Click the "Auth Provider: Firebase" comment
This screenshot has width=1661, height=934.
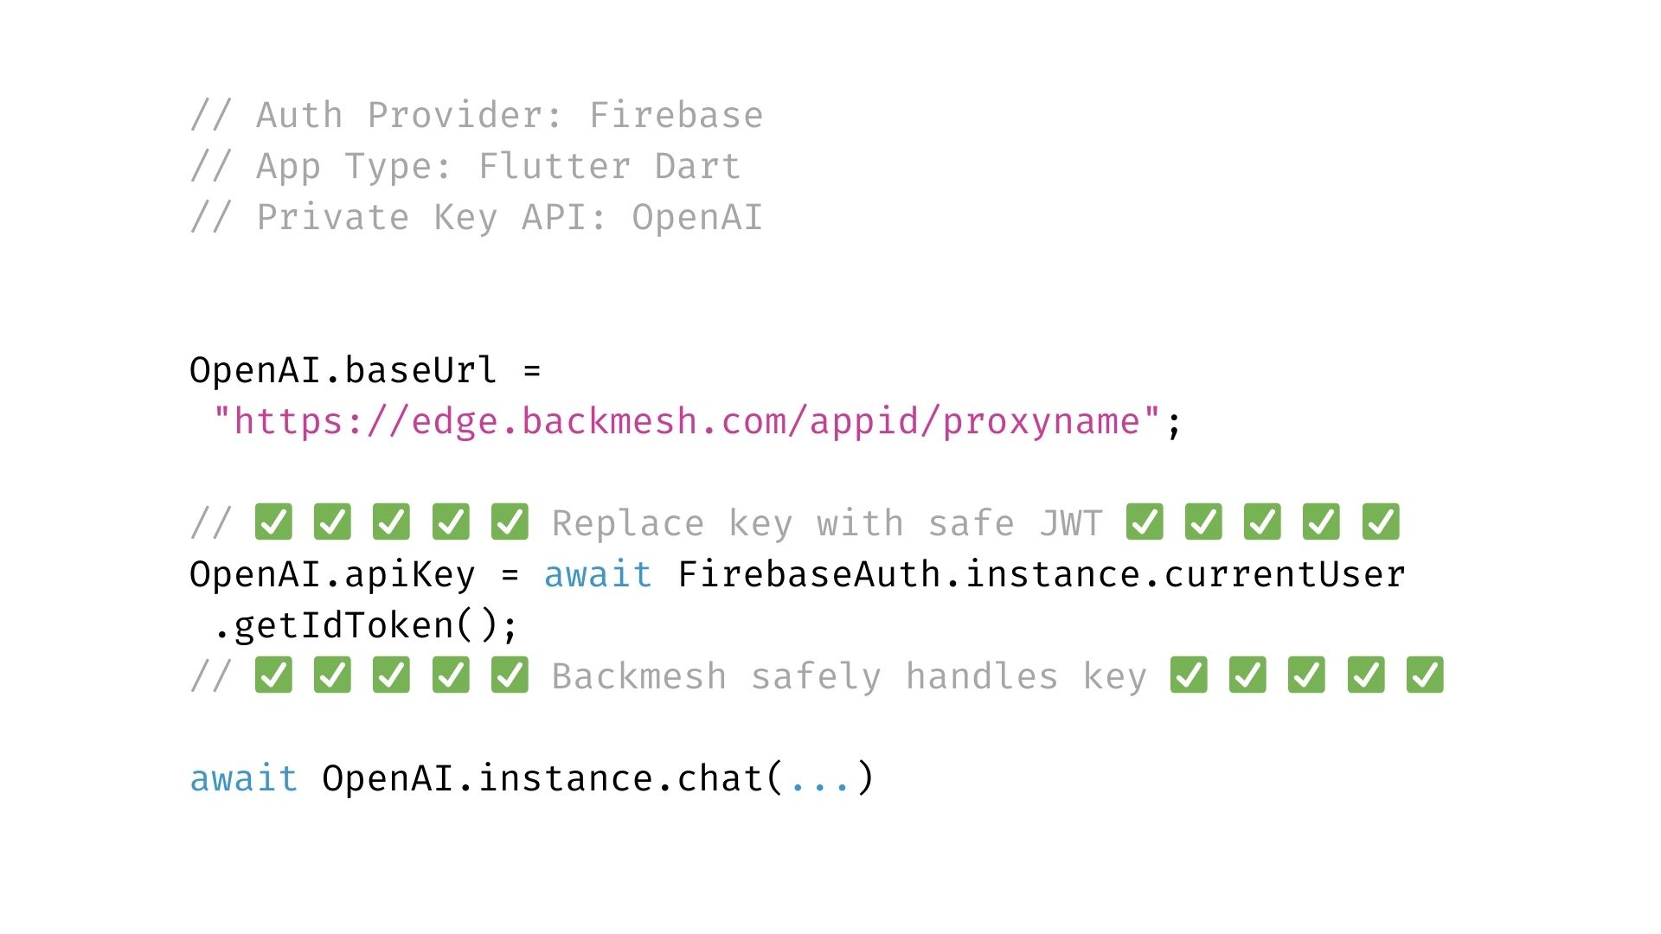click(x=510, y=115)
